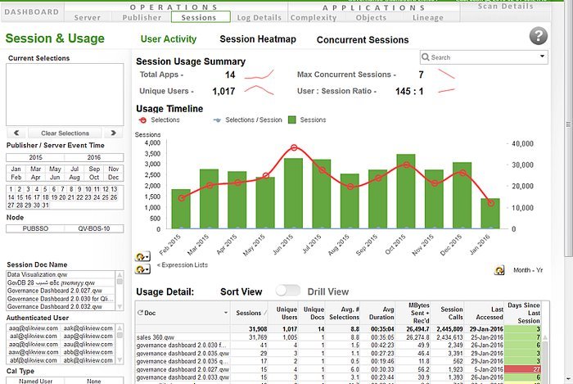The image size is (573, 384).
Task: Select year 2015 filter
Action: point(35,157)
